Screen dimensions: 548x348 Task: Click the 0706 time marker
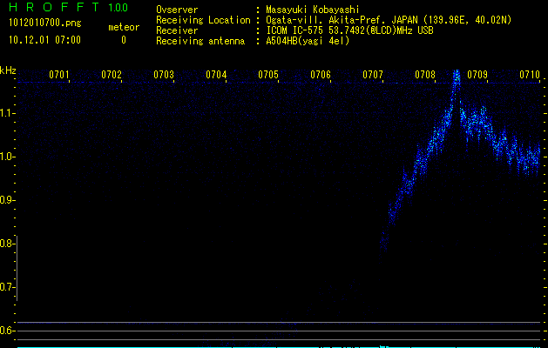click(x=321, y=75)
